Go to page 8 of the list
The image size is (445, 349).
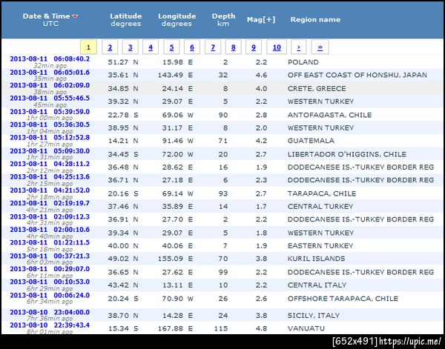tap(233, 47)
